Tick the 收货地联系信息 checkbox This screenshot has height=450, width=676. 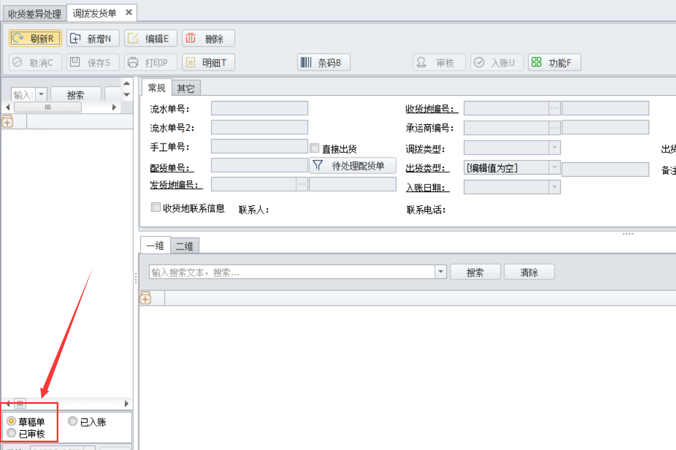pos(156,208)
